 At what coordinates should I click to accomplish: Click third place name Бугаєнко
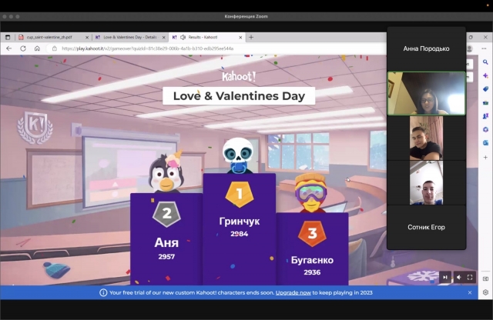tap(312, 260)
